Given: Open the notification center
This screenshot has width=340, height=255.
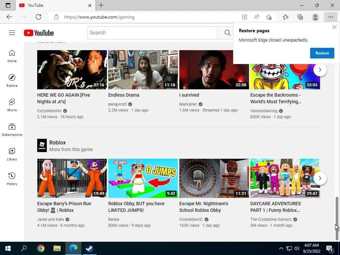Looking at the screenshot, I should [330, 248].
